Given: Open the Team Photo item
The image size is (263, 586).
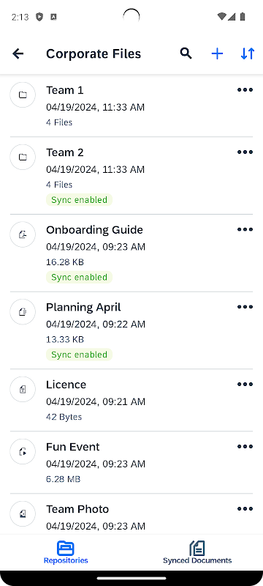Looking at the screenshot, I should click(131, 514).
